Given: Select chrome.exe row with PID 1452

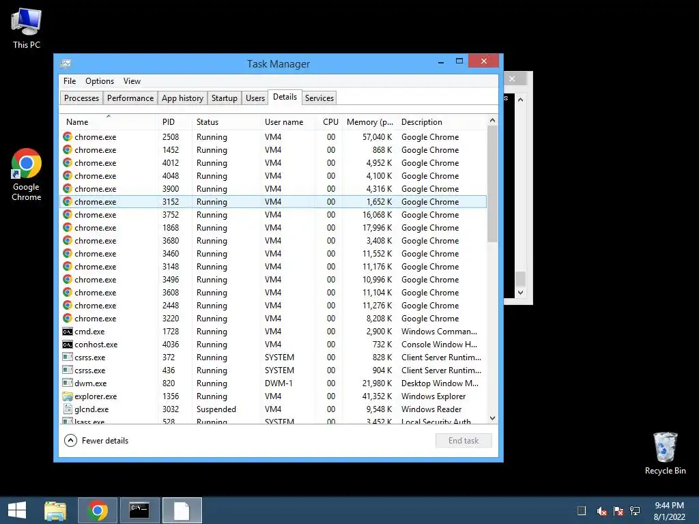Looking at the screenshot, I should pos(273,149).
